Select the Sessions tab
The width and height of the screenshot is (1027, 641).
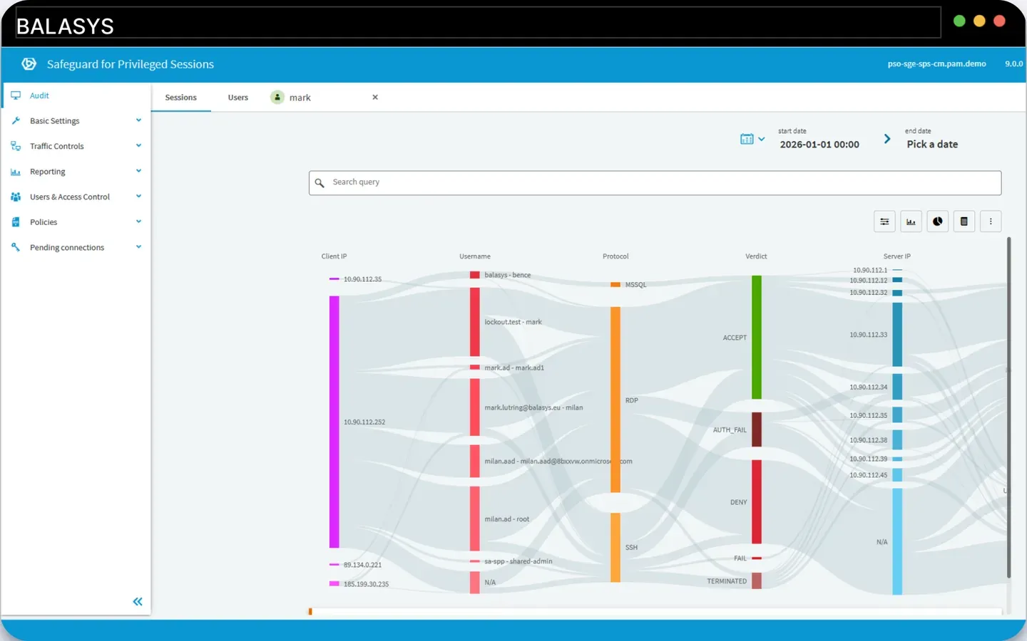coord(181,98)
